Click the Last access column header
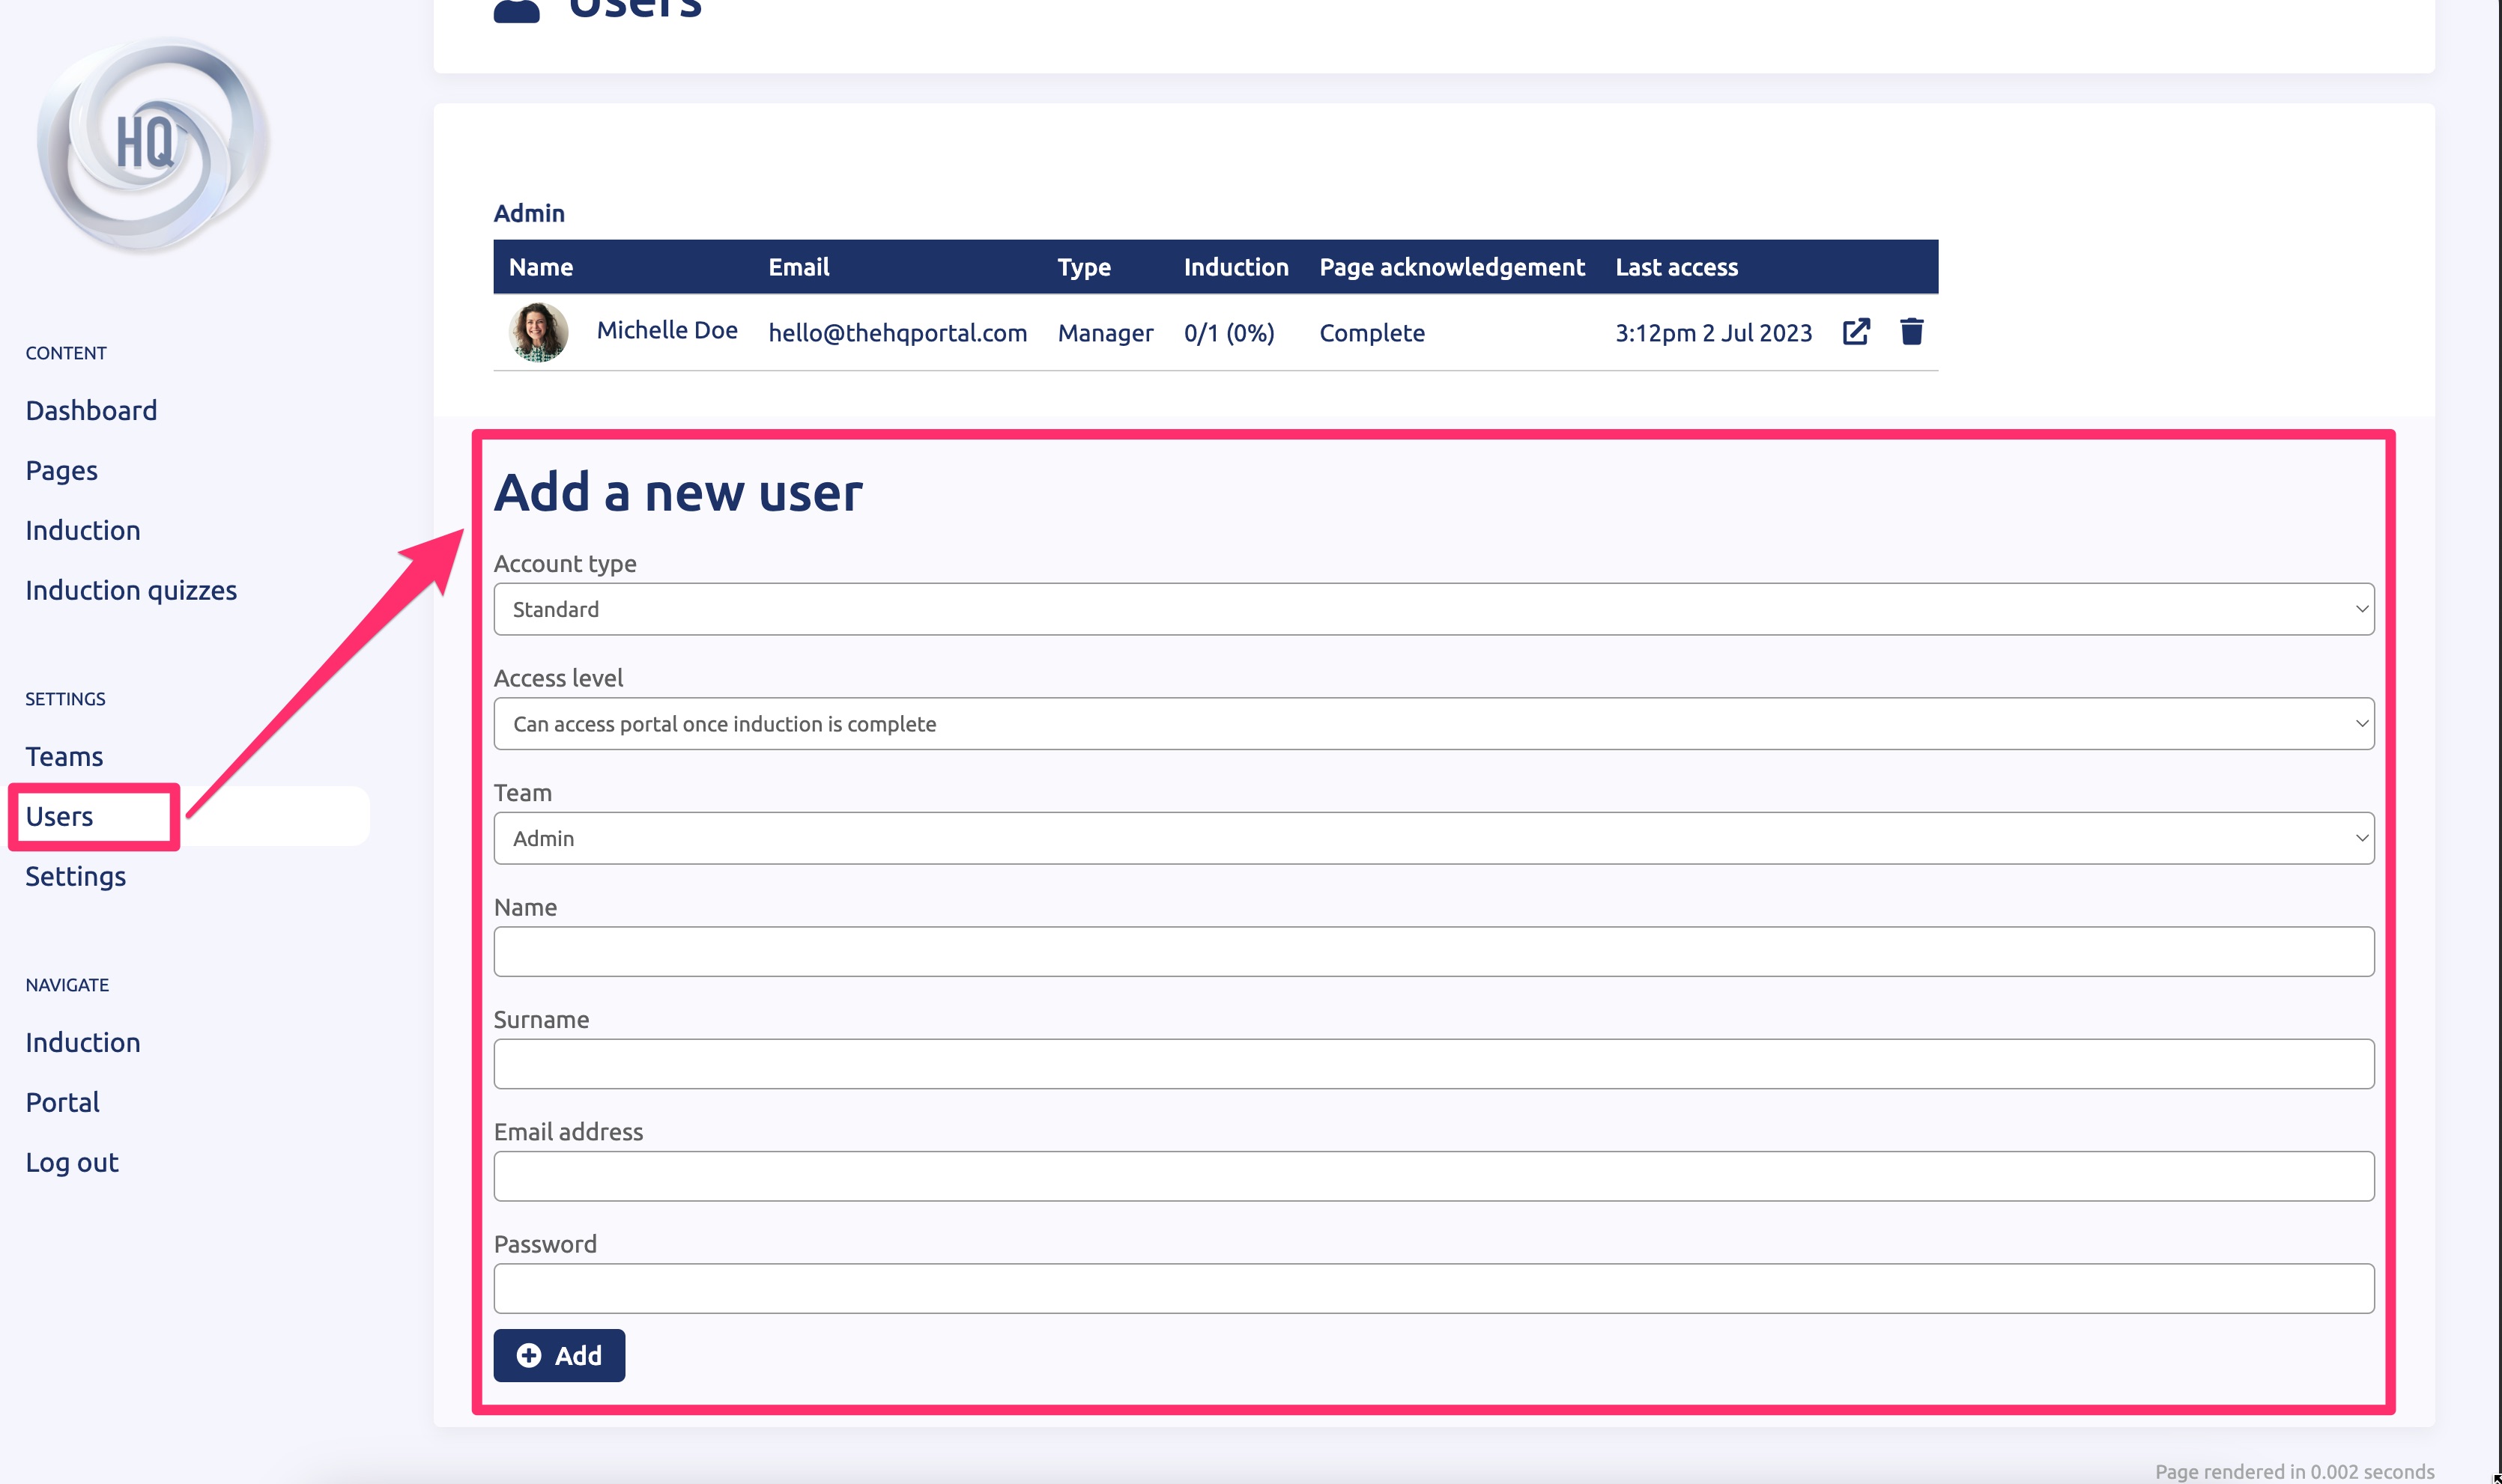 pyautogui.click(x=1676, y=267)
